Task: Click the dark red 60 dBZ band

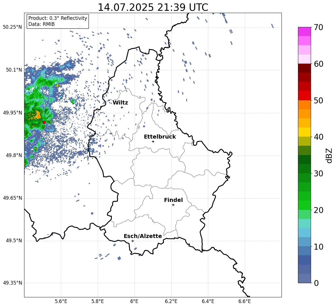Action: (304, 68)
